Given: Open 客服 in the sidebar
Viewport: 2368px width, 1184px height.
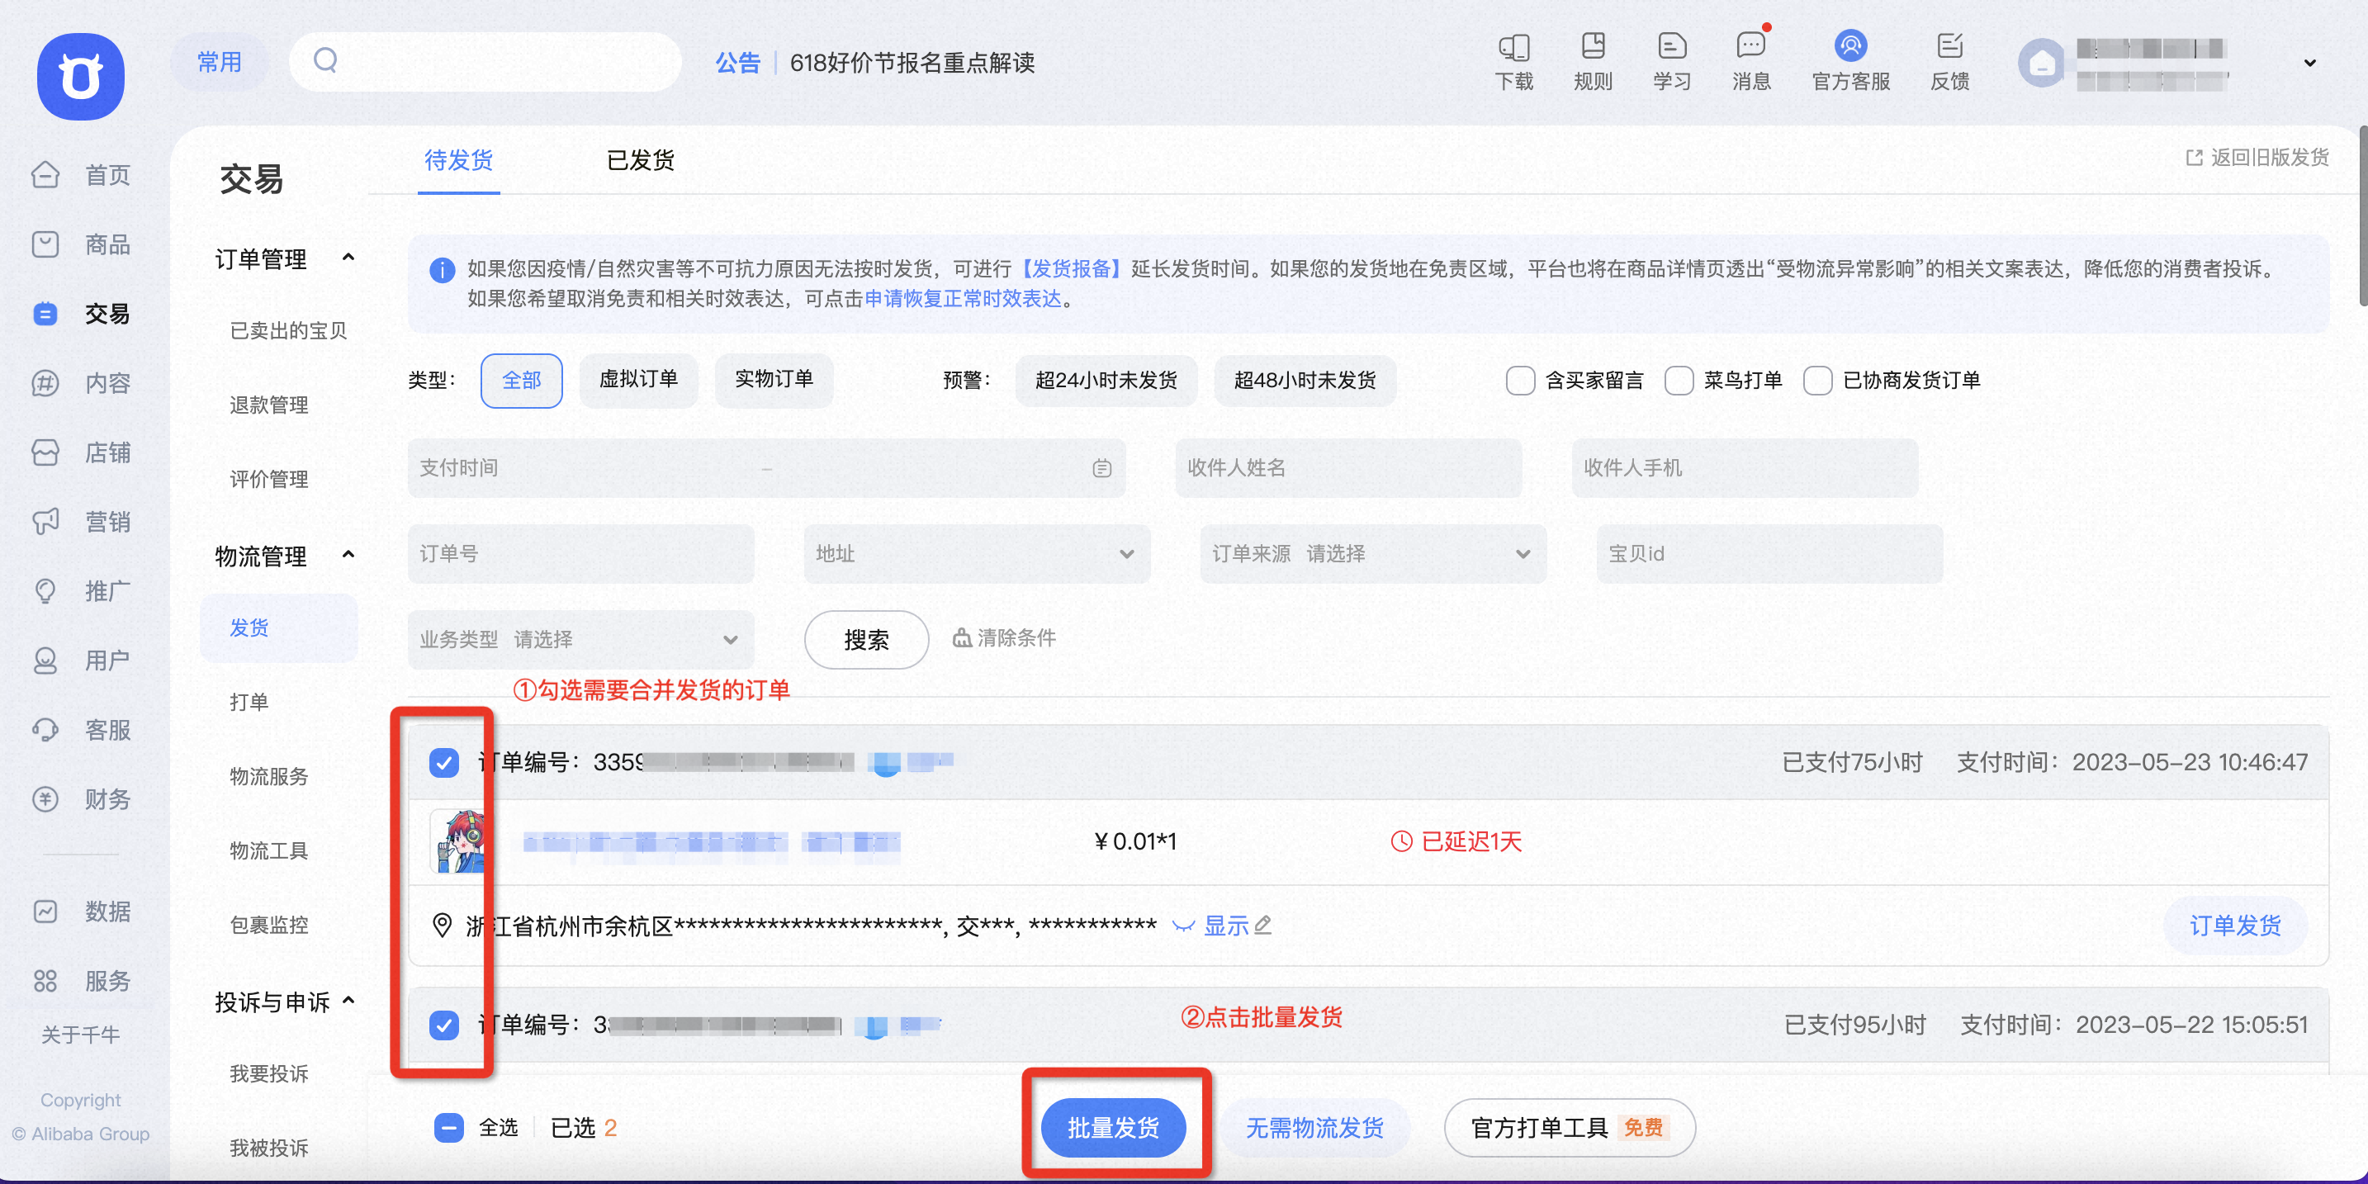Looking at the screenshot, I should pyautogui.click(x=81, y=729).
